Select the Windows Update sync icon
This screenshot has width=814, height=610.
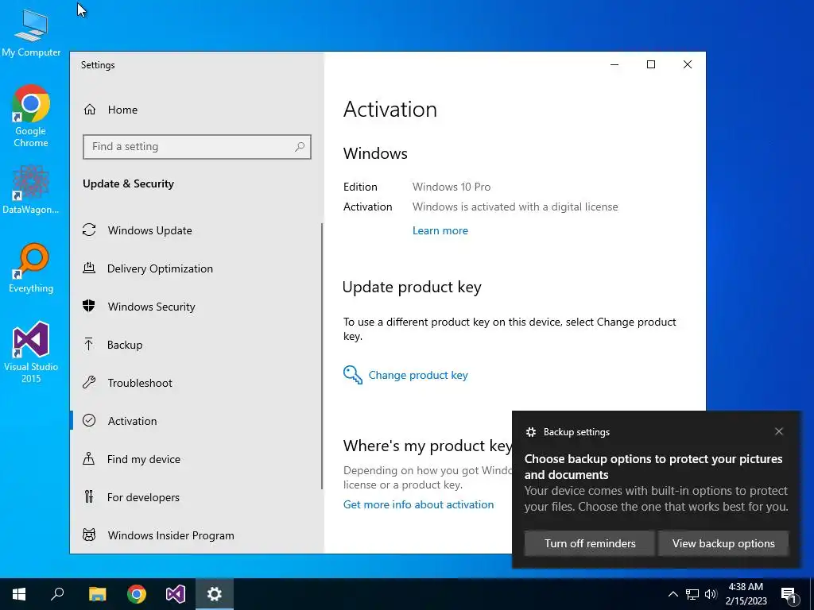(x=89, y=230)
